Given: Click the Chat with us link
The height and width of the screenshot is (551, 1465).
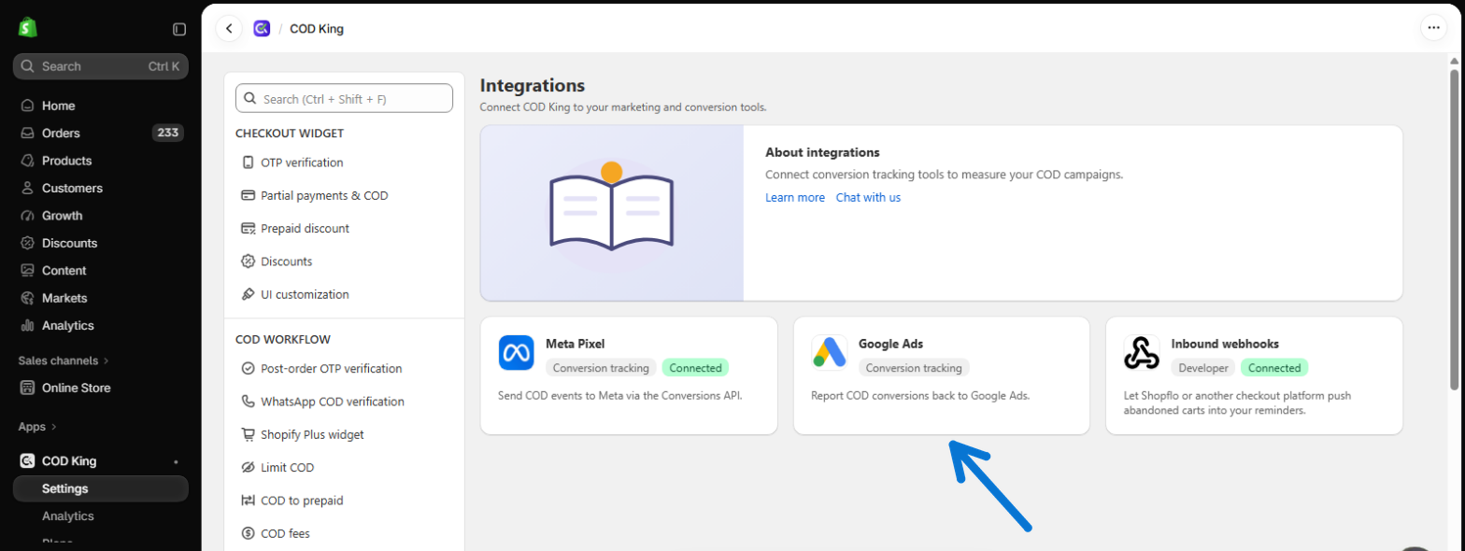Looking at the screenshot, I should (x=868, y=197).
